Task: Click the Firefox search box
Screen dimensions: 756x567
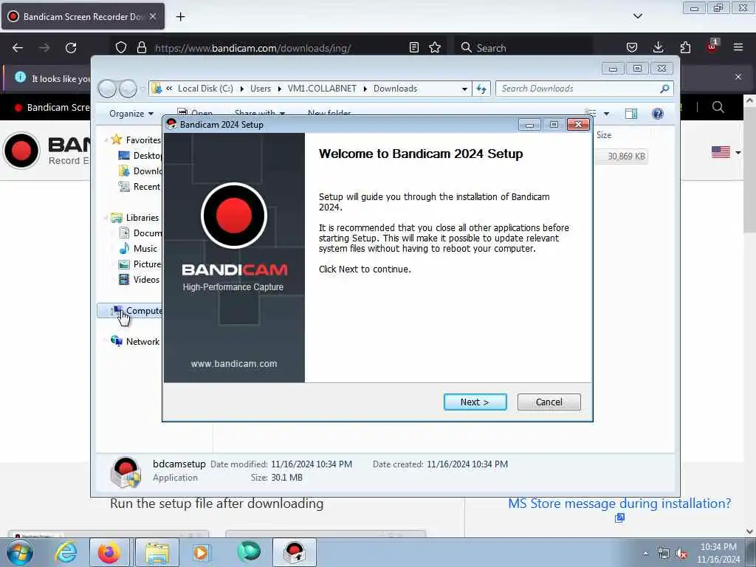Action: 523,48
